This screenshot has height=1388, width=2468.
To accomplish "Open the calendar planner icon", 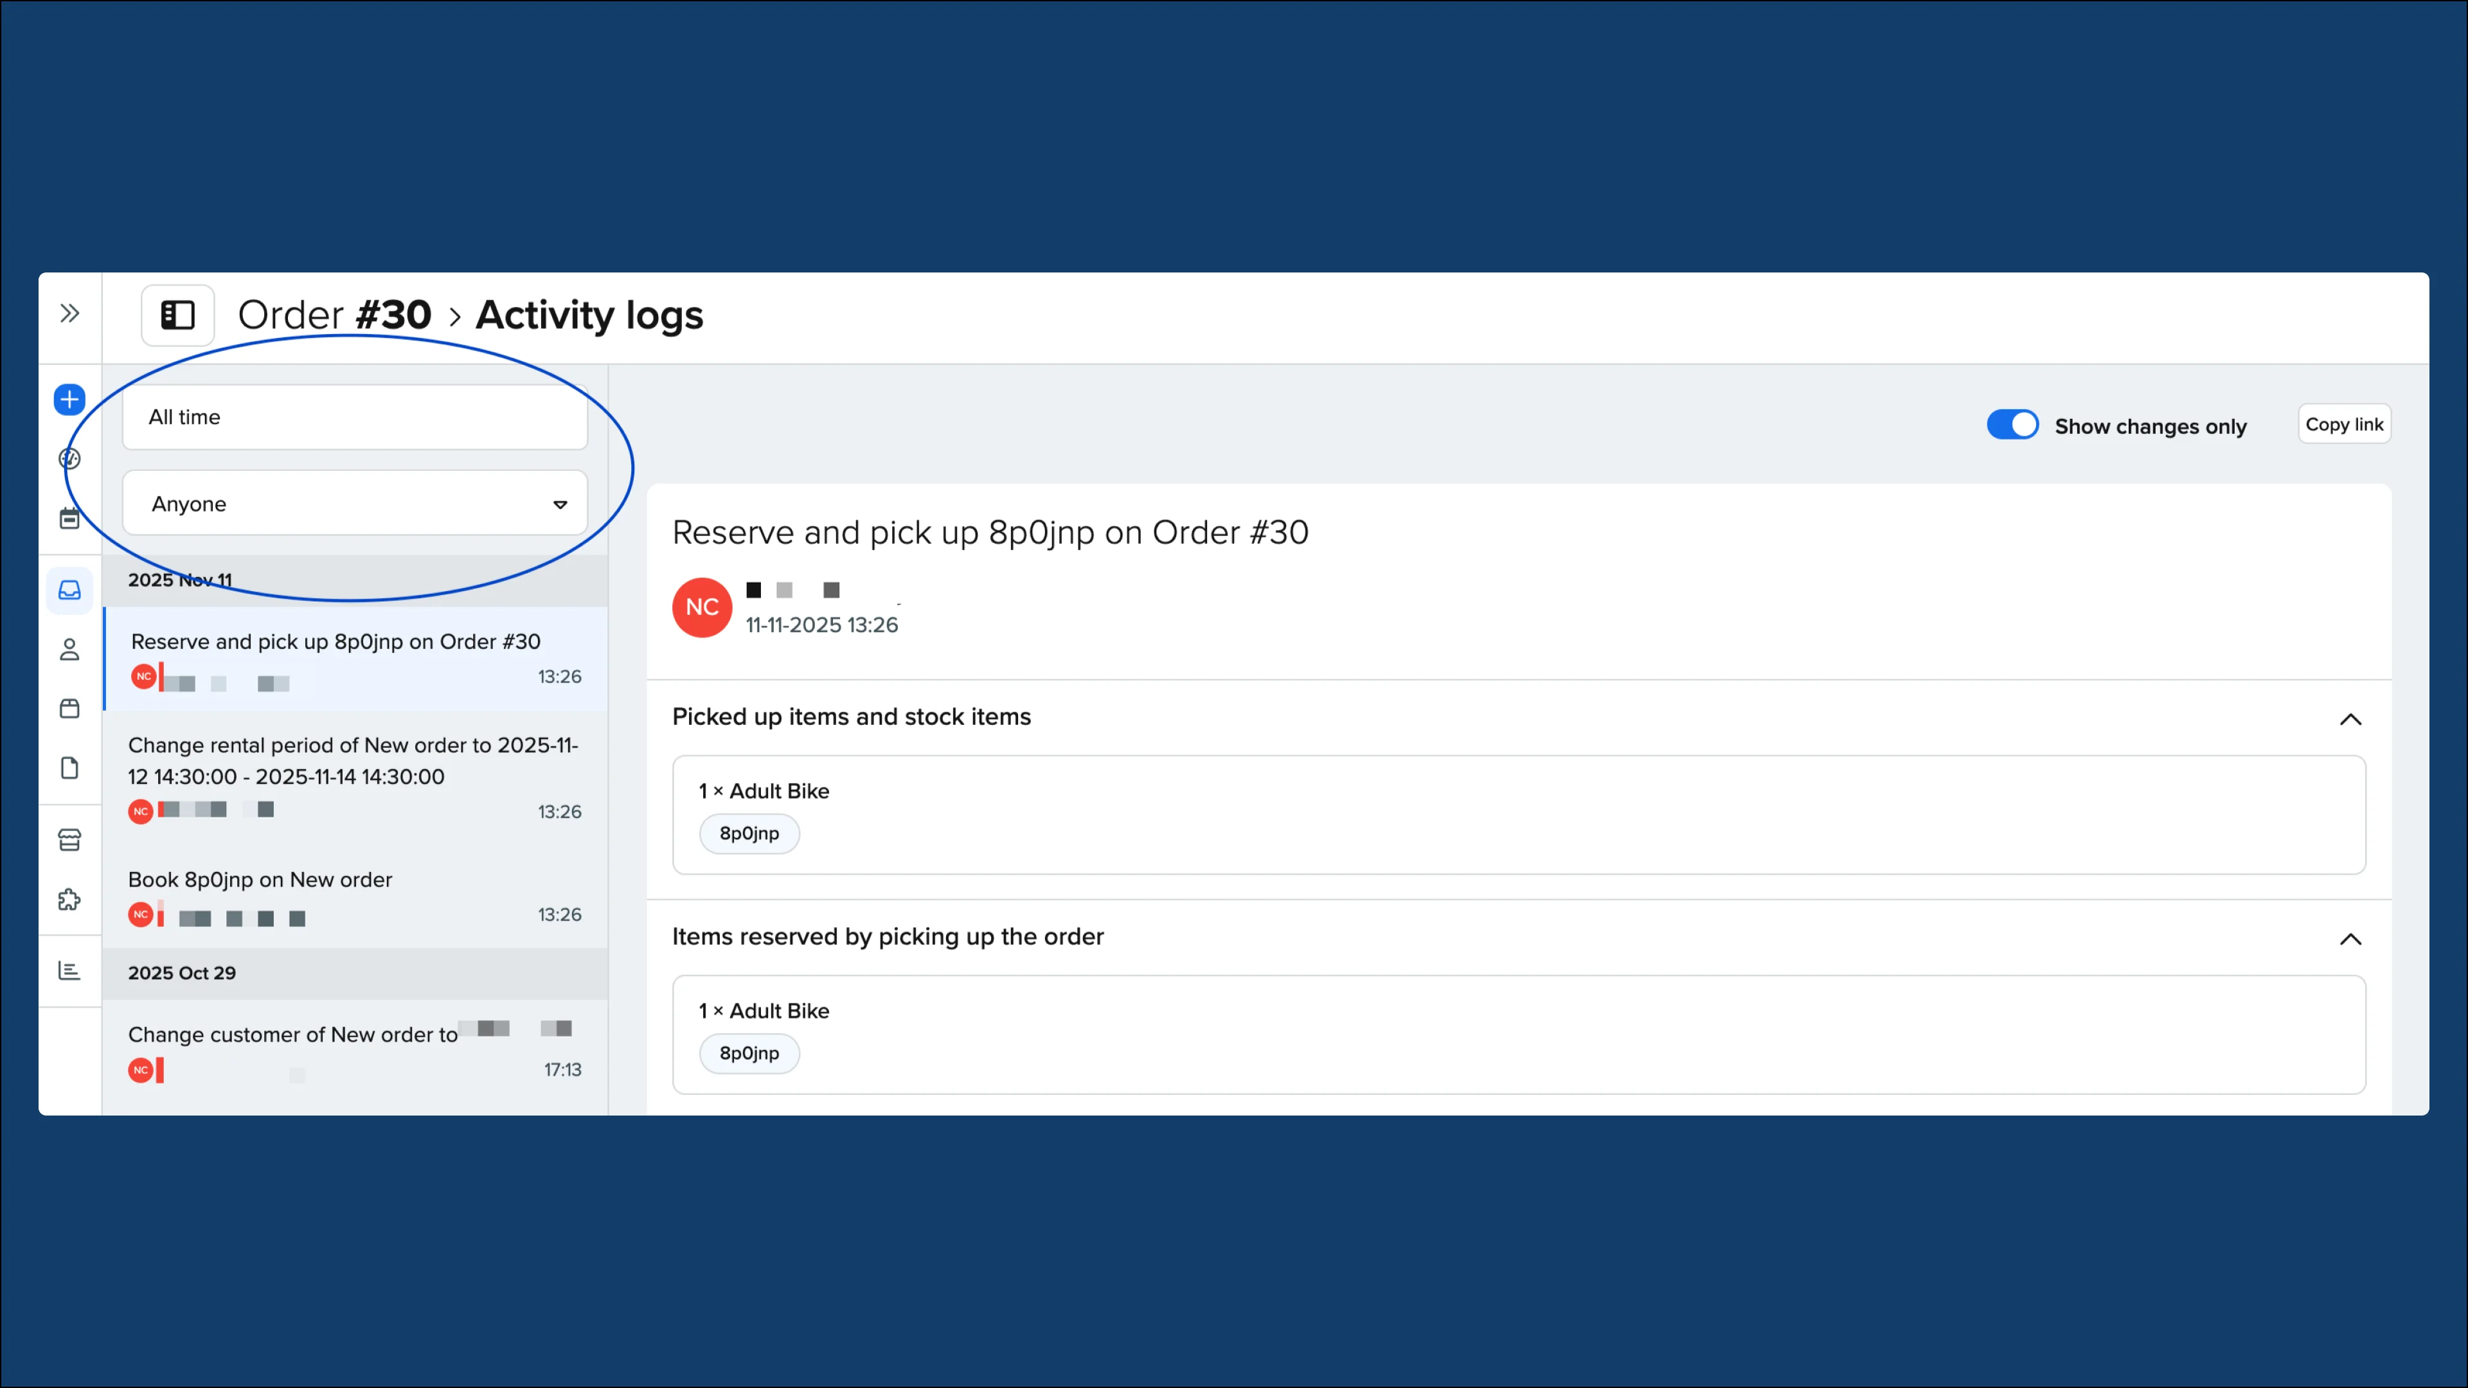I will (69, 517).
